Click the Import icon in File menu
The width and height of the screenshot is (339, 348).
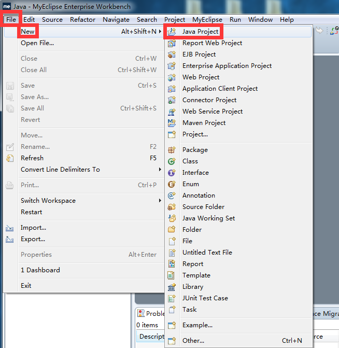pyautogui.click(x=10, y=228)
